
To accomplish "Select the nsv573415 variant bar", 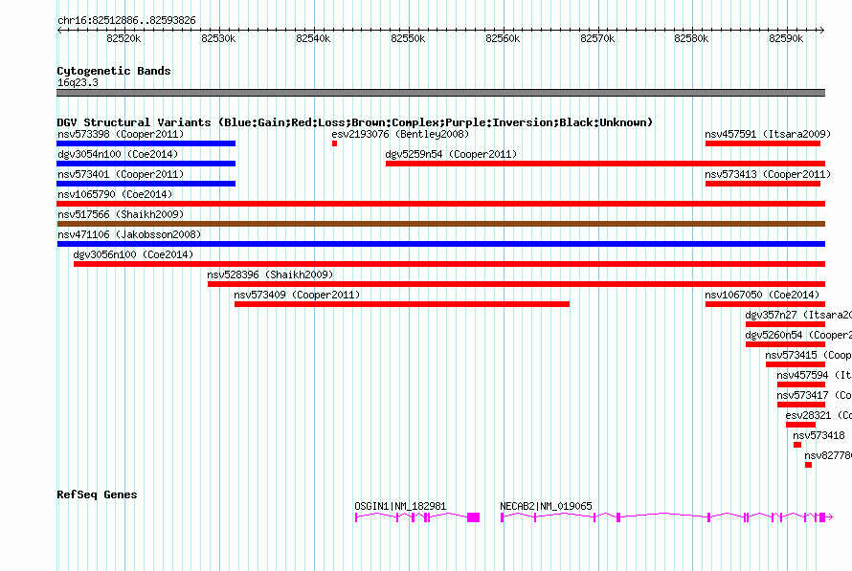I will (796, 364).
